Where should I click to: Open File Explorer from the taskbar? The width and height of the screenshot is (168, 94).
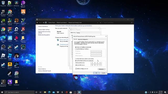[x=45, y=92]
